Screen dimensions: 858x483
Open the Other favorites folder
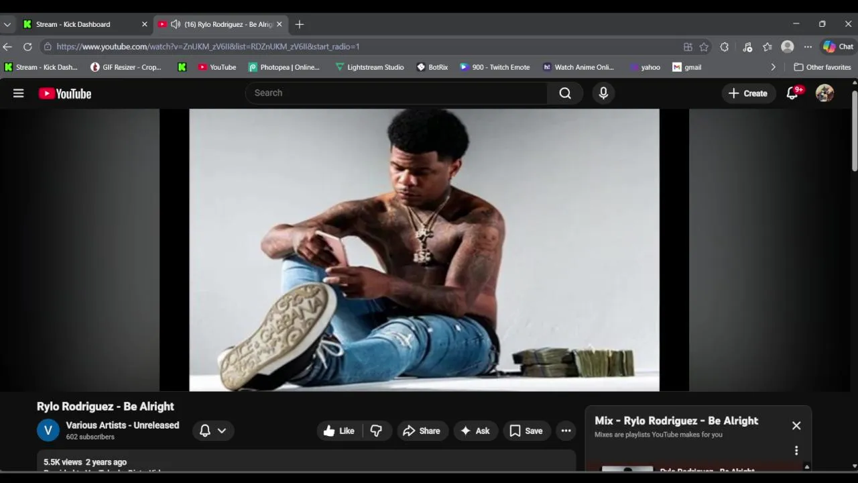pos(822,67)
